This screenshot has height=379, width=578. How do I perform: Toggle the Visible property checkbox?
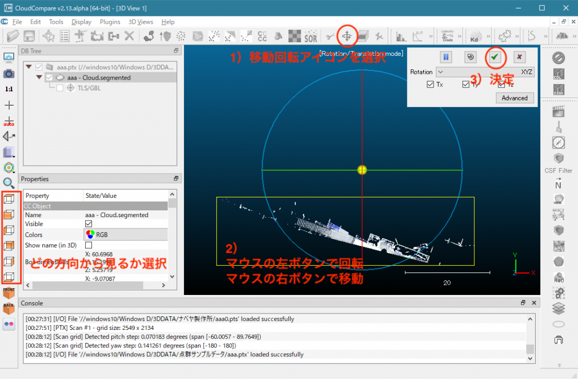click(89, 224)
